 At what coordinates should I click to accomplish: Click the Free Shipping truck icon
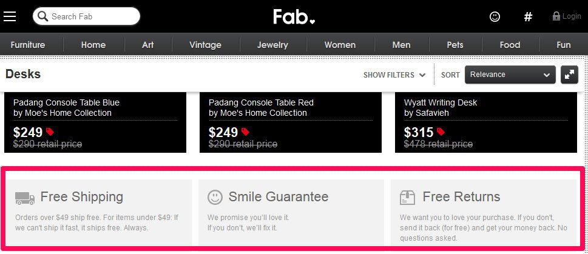pyautogui.click(x=25, y=198)
